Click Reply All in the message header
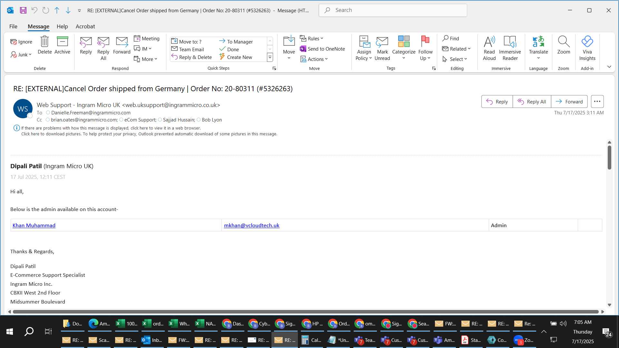The width and height of the screenshot is (619, 348). [x=532, y=101]
